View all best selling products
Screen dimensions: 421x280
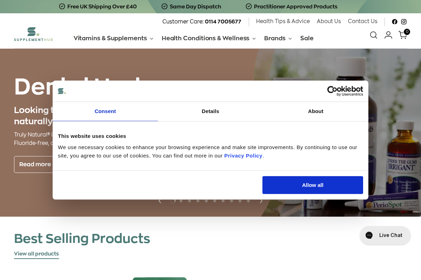click(36, 254)
